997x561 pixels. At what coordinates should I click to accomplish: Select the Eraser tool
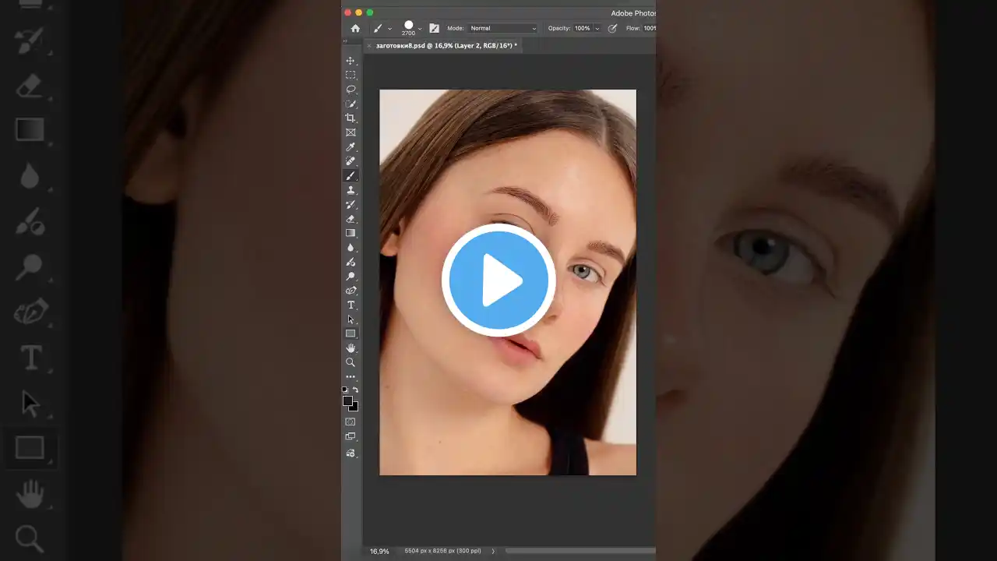coord(350,218)
